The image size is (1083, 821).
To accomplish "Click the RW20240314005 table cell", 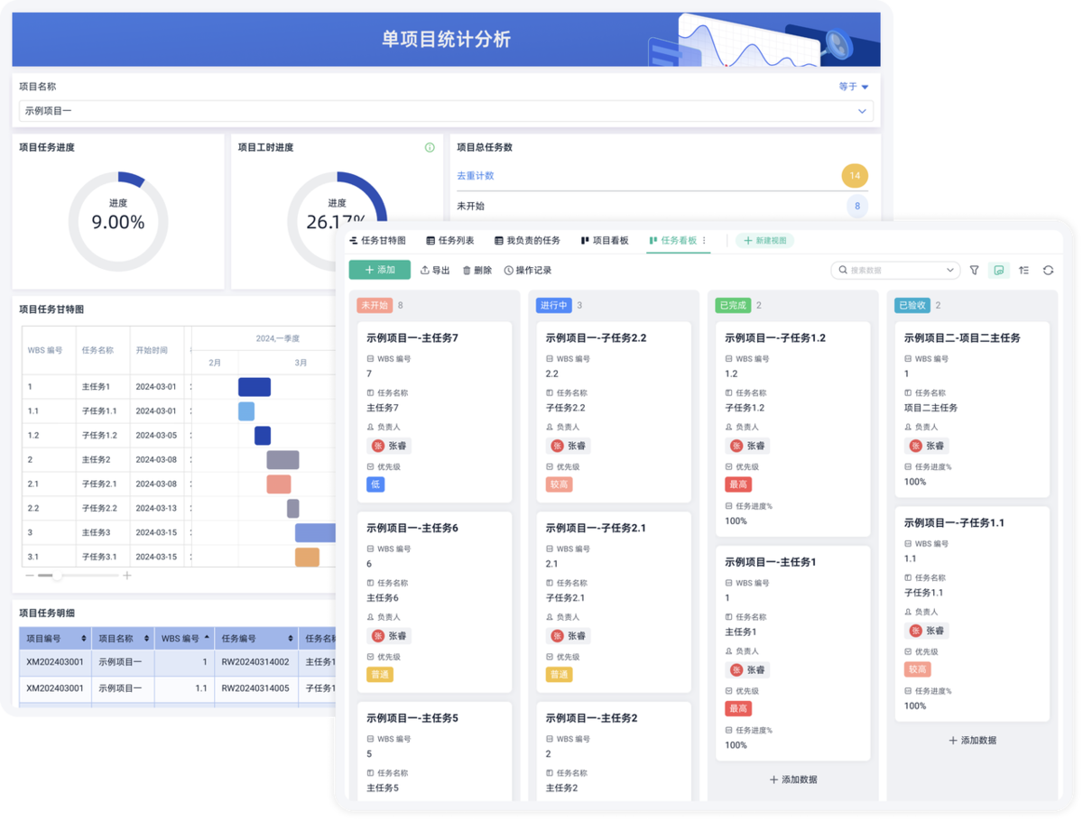I will [255, 688].
